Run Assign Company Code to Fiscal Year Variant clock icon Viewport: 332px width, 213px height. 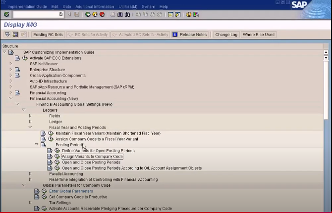(51, 139)
